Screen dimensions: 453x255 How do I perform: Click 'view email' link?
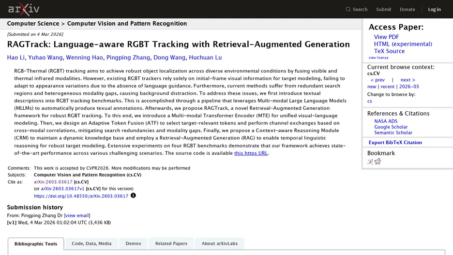tap(77, 215)
